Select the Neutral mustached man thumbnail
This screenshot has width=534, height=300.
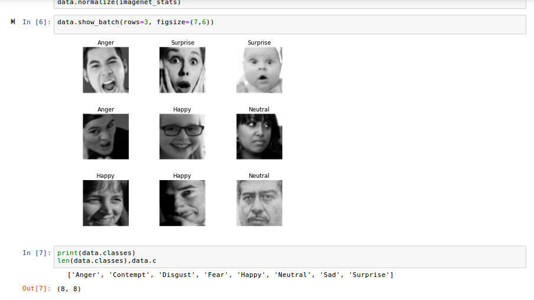(259, 203)
